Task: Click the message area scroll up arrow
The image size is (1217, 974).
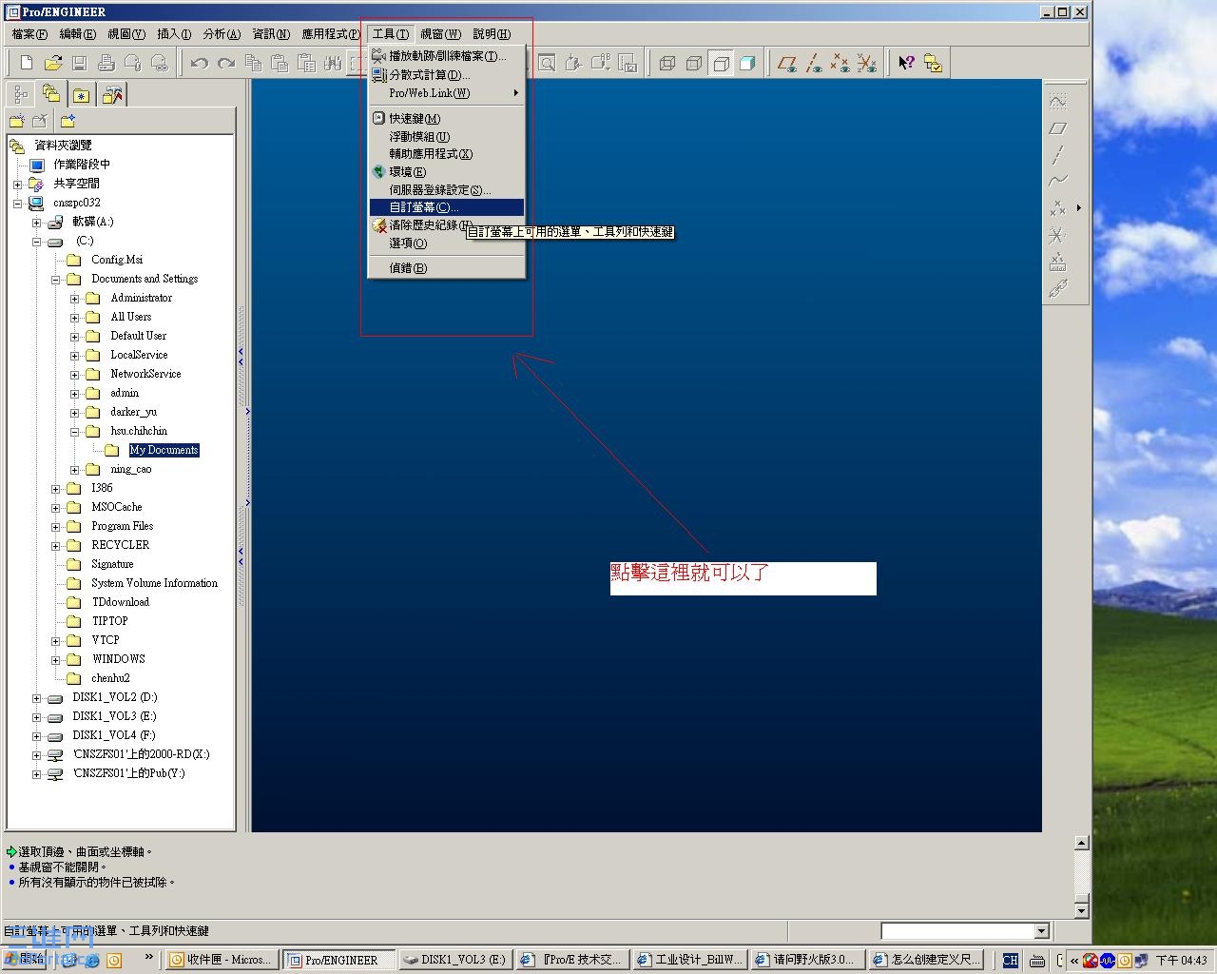Action: [x=1081, y=843]
